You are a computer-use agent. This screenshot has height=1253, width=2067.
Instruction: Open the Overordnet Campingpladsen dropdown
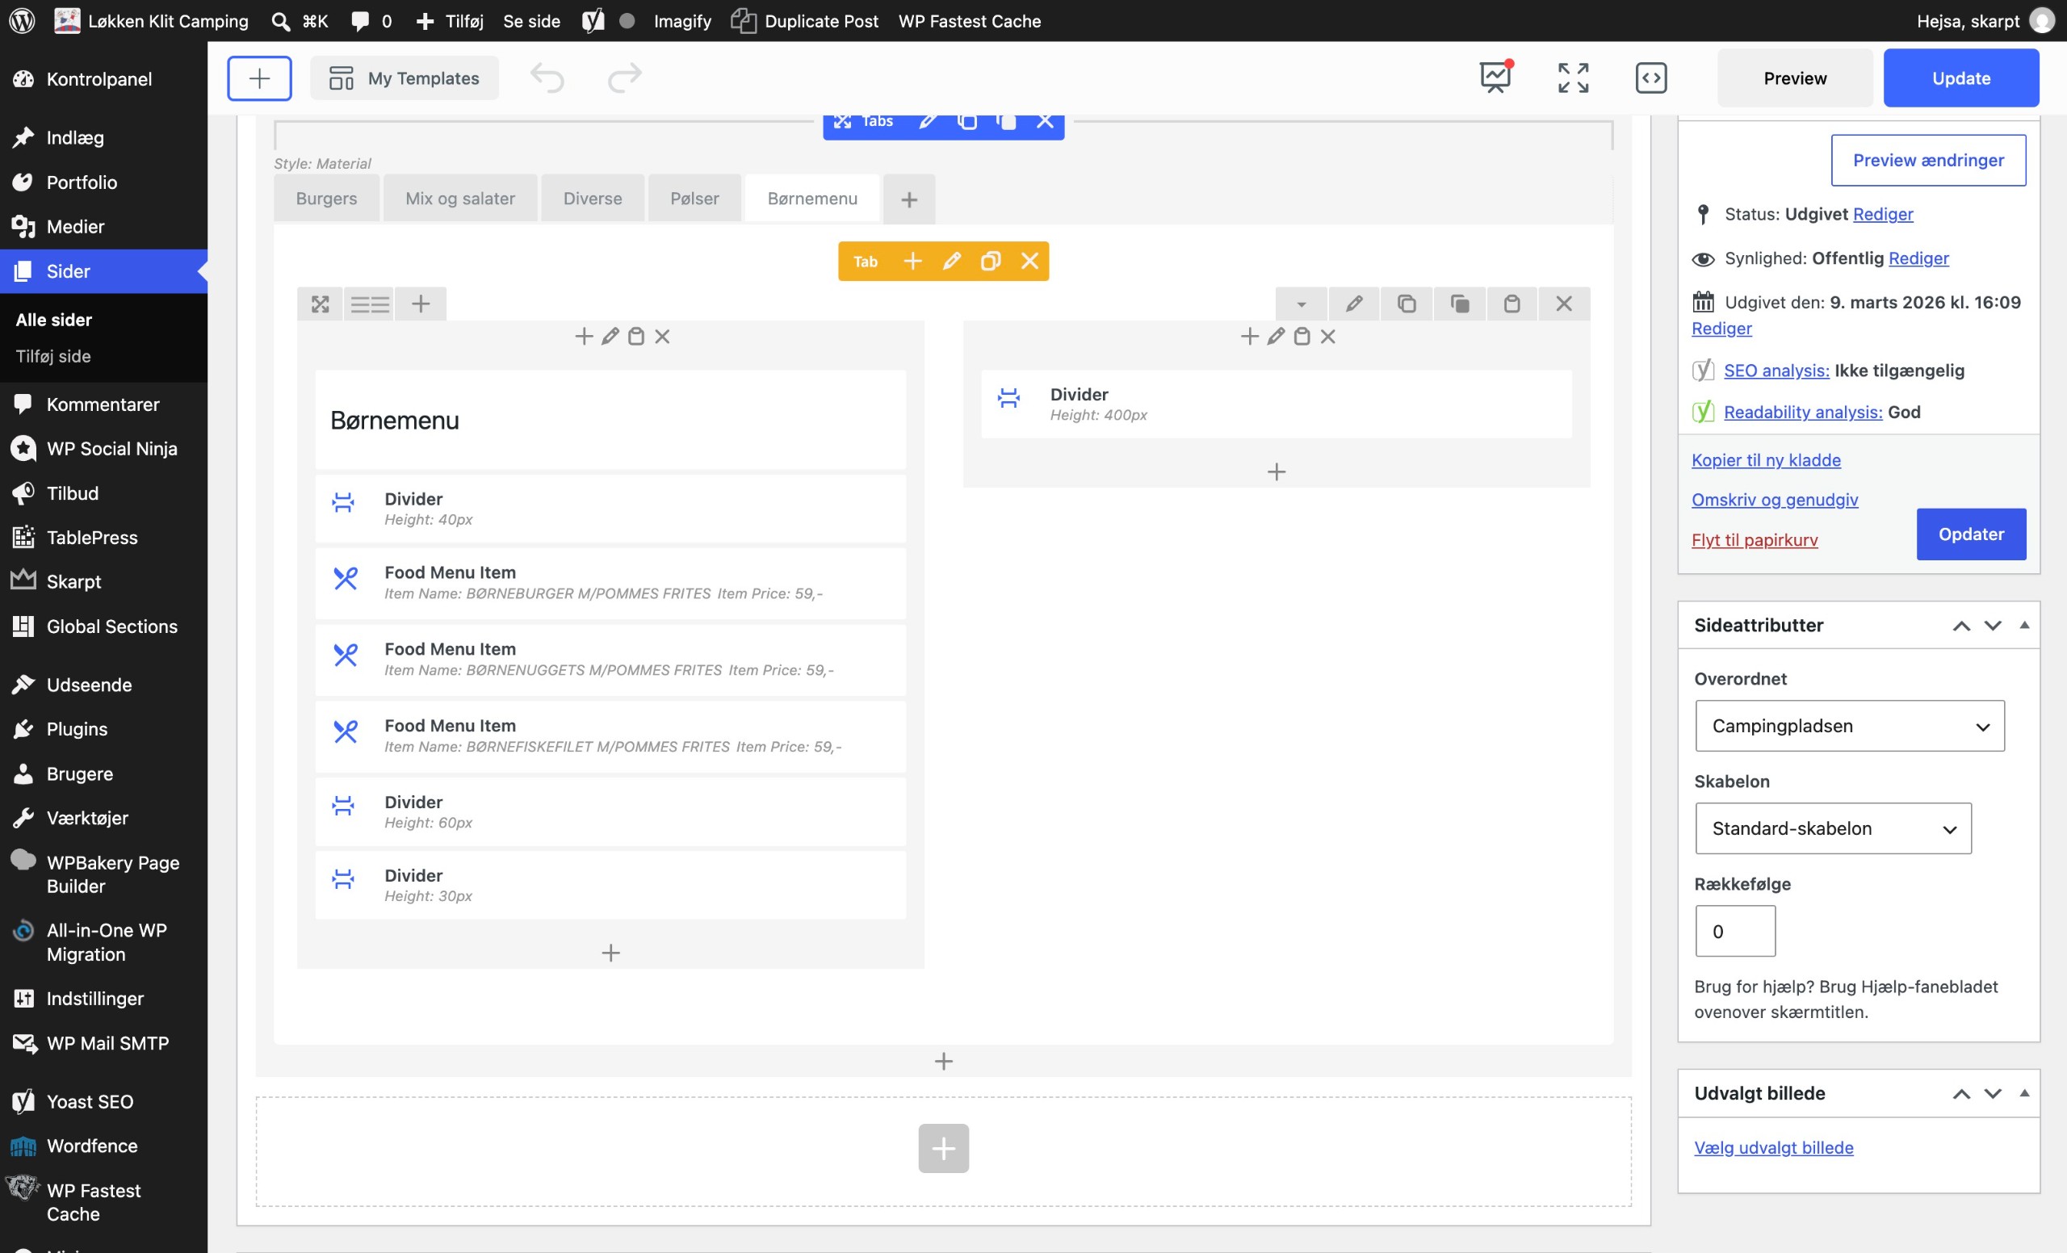pyautogui.click(x=1850, y=726)
